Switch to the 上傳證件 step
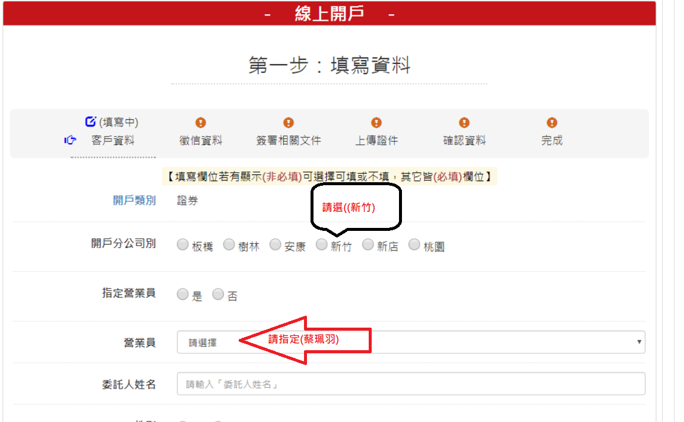The width and height of the screenshot is (684, 422). 376,141
